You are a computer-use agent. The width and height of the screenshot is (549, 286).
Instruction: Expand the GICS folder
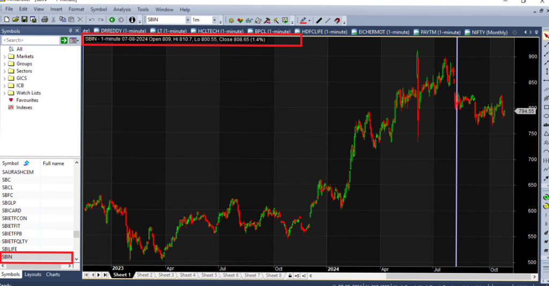click(x=4, y=78)
